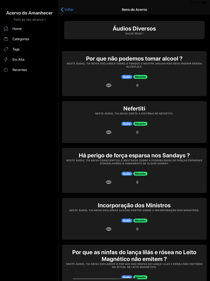Tap Áudio tag on Nefertiti card
Screen dimensions: 210x281
(x=127, y=124)
